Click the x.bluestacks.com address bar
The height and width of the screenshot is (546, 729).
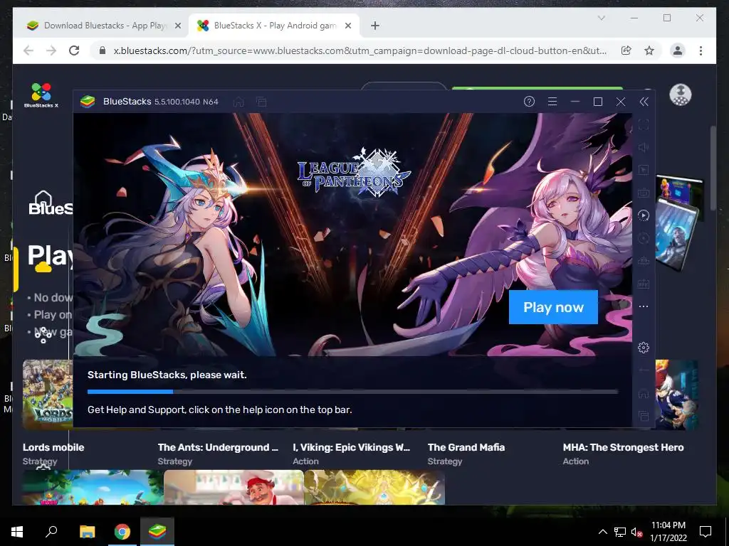click(x=360, y=50)
